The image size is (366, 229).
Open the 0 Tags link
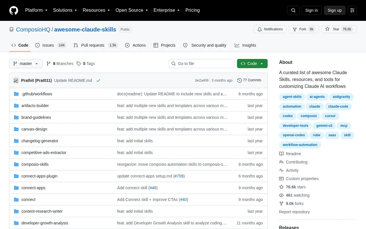click(x=86, y=64)
